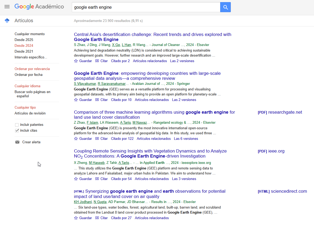
Task: Select Ordenar por relevancia
Action: coord(32,69)
